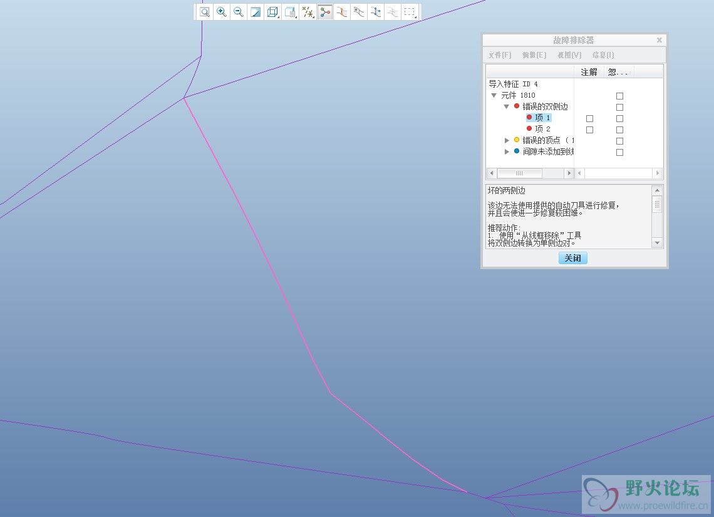Click the 关闭 button
Screen dimensions: 714x517
point(573,258)
